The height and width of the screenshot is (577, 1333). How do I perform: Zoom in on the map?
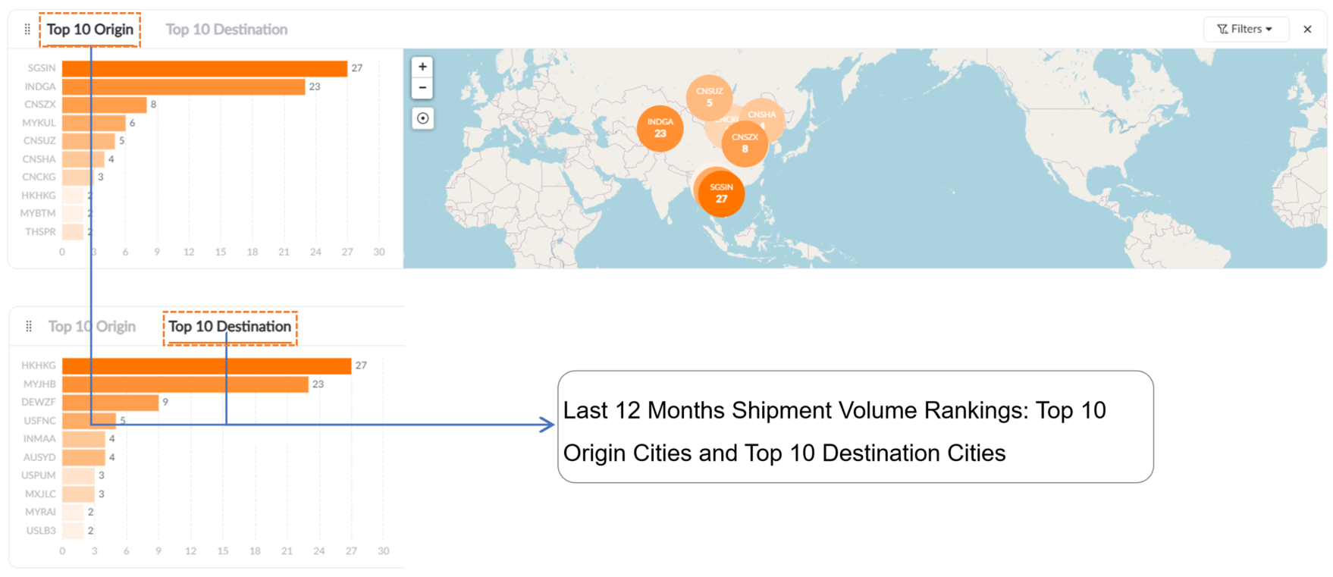(422, 67)
